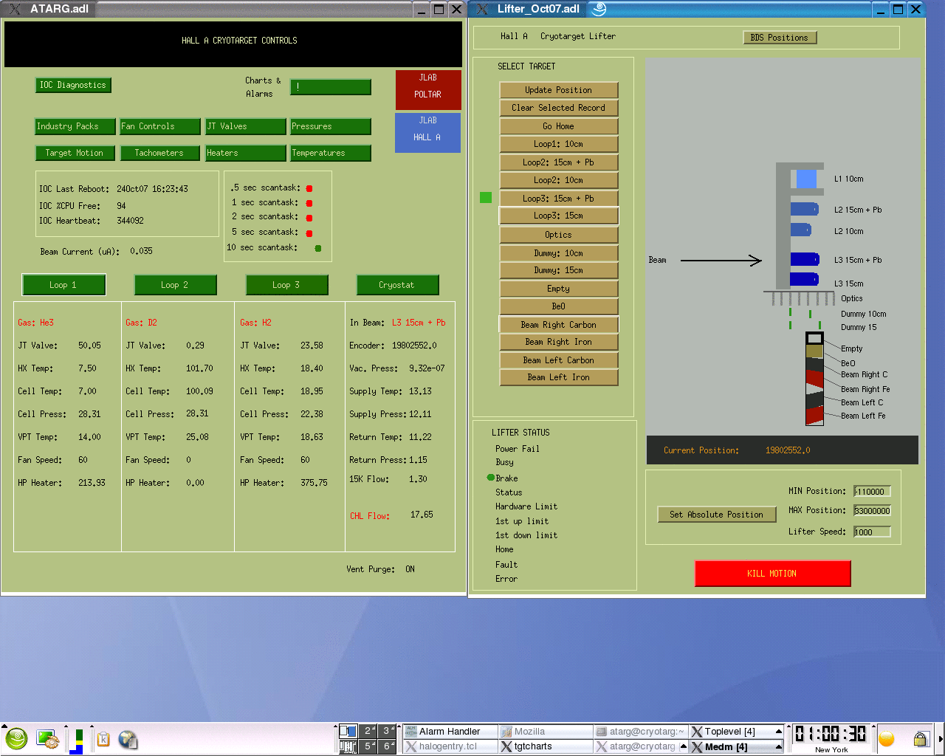Viewport: 945px width, 756px height.
Task: Switch to Mozilla taskbar entry
Action: tap(546, 732)
